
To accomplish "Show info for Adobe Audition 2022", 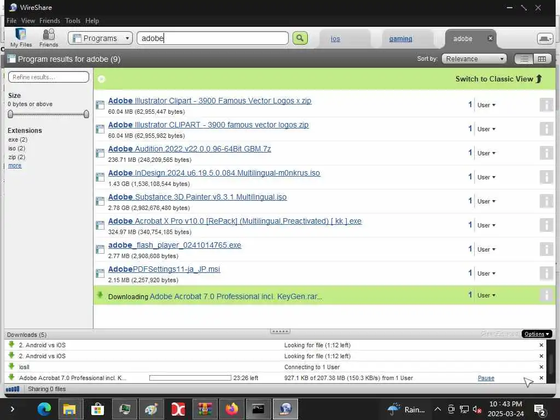I will (546, 153).
